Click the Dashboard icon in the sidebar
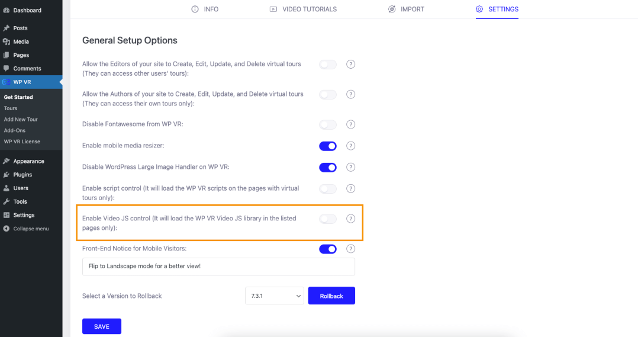Viewport: 638px width, 337px height. coord(6,10)
